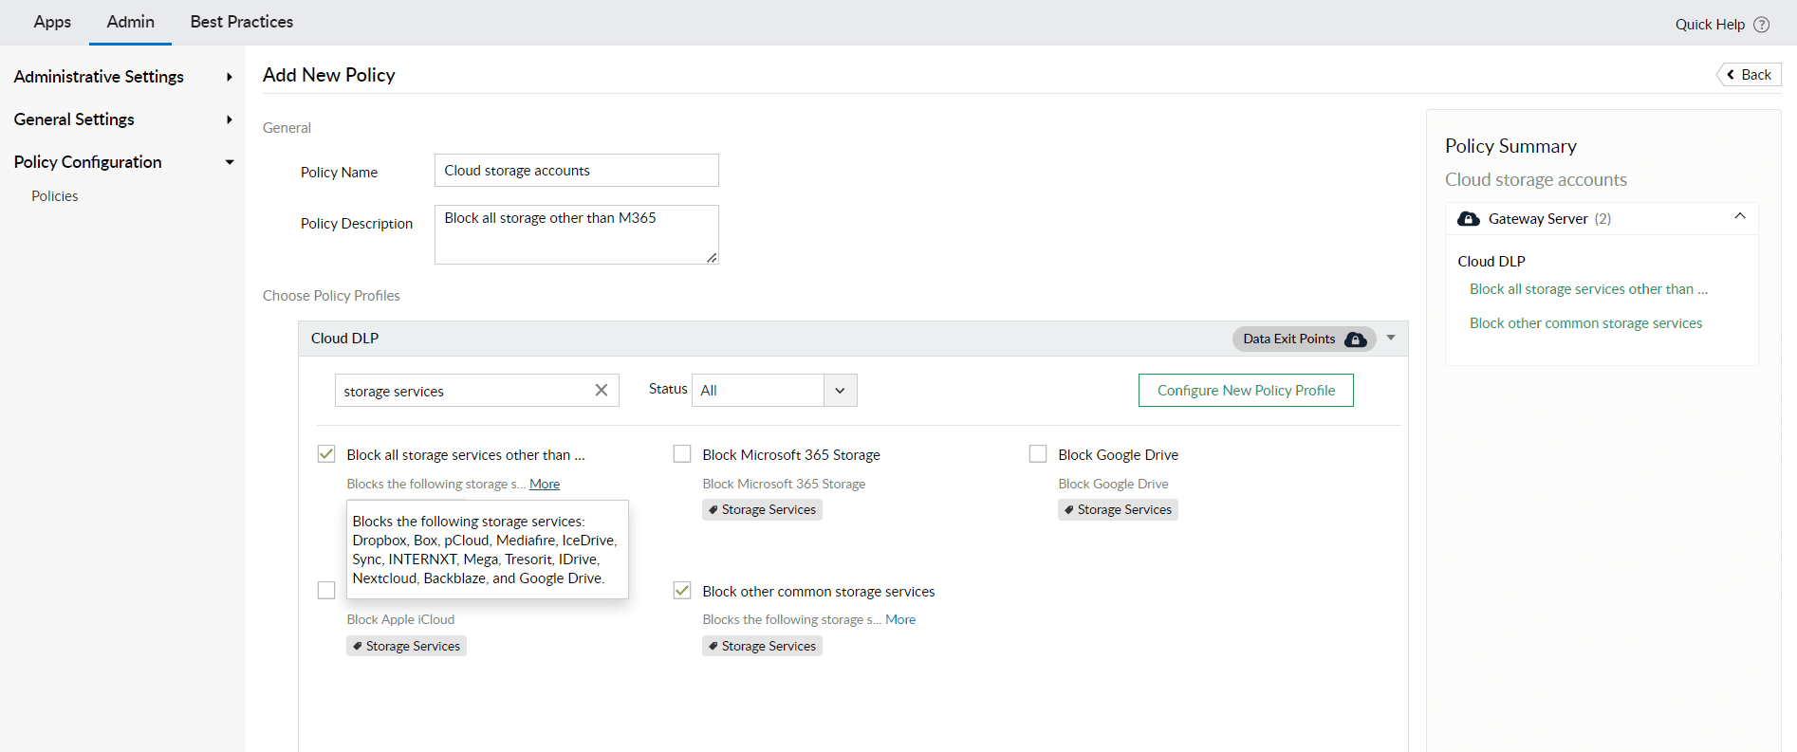Open the Status filter dropdown
The height and width of the screenshot is (752, 1797).
pos(840,391)
